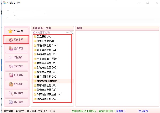Click the 截图 panel header
The height and width of the screenshot is (113, 160).
(x=117, y=28)
